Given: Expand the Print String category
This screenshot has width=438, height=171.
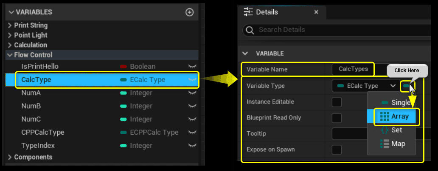Looking at the screenshot, I should tap(10, 25).
